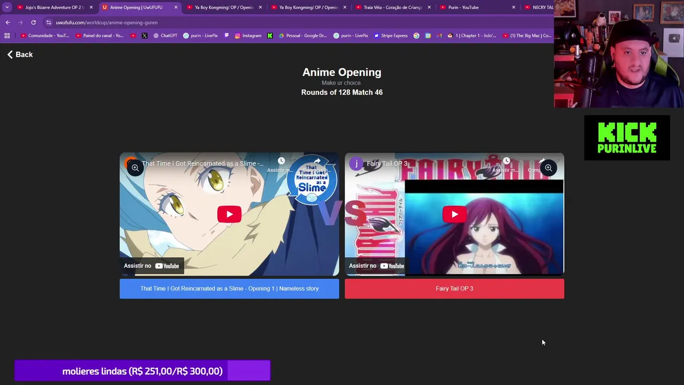Open the Painel do canal bookmark
The image size is (684, 385).
click(99, 36)
